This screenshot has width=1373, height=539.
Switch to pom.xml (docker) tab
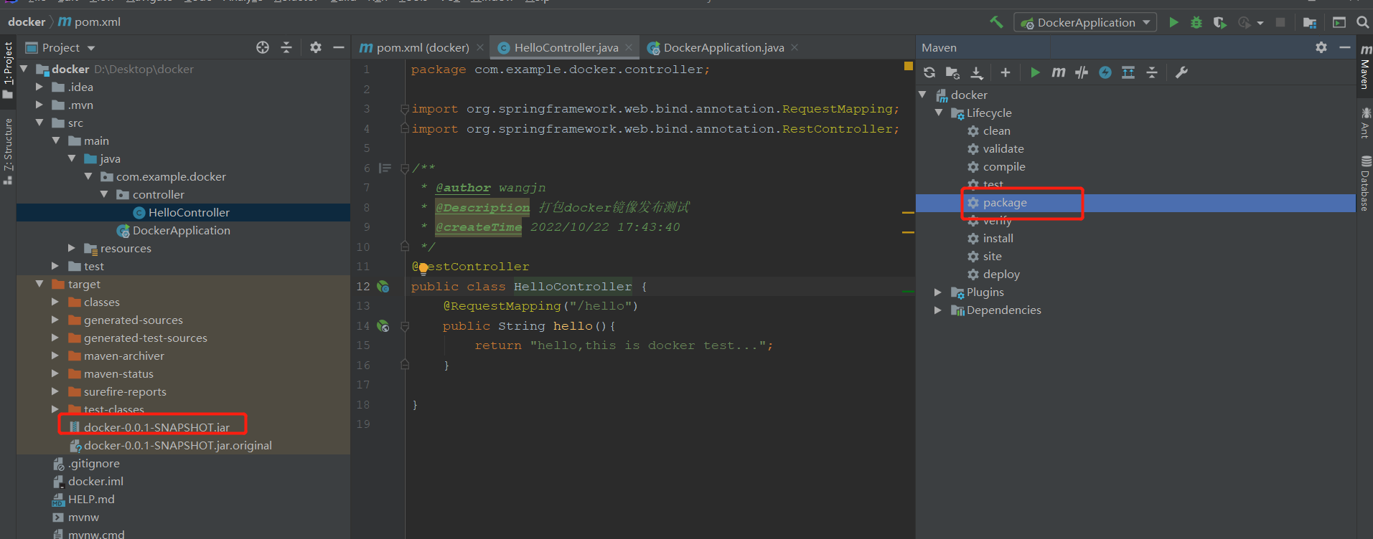tap(422, 47)
